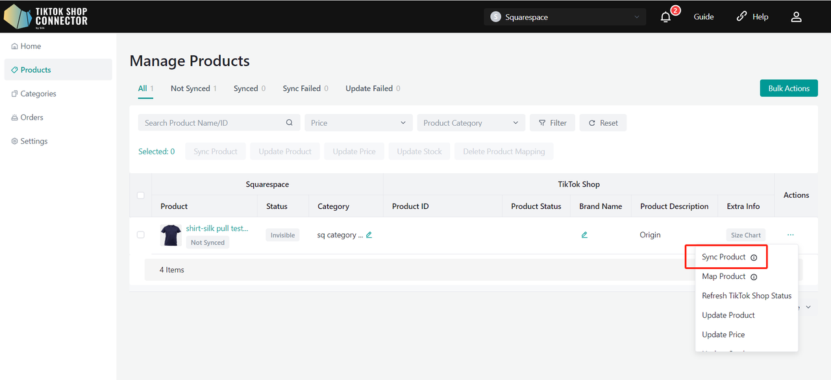Image resolution: width=831 pixels, height=380 pixels.
Task: Click the sq category text in the row
Action: pyautogui.click(x=340, y=235)
